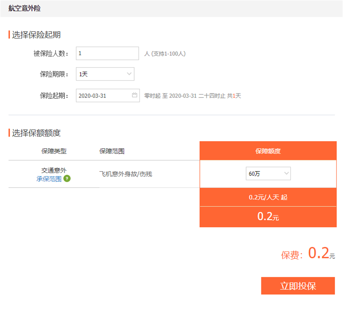Viewport: 343px width, 312px height.
Task: Expand the 60万 coverage amount dropdown
Action: 268,173
